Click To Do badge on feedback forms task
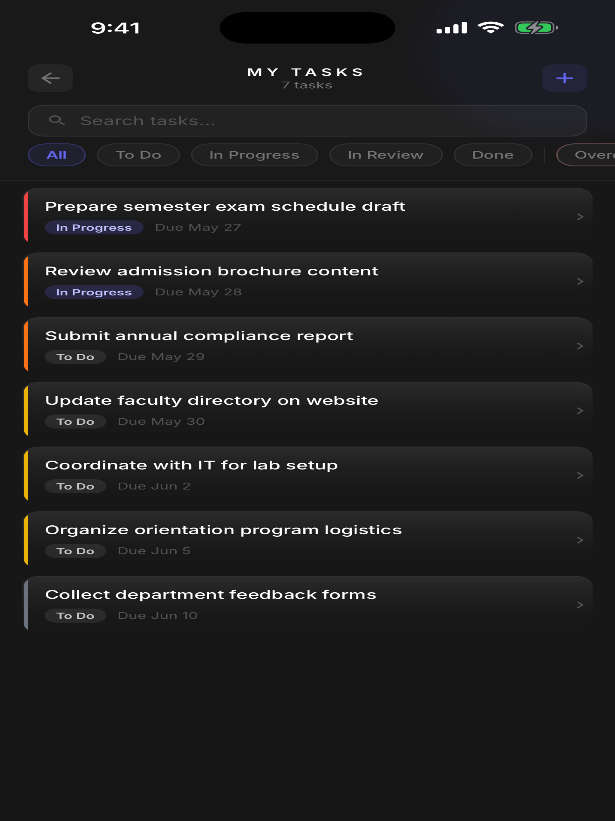The image size is (615, 821). point(75,616)
